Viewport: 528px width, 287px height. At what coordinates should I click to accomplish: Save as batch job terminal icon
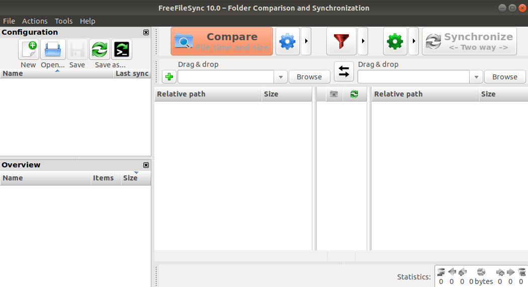click(122, 49)
